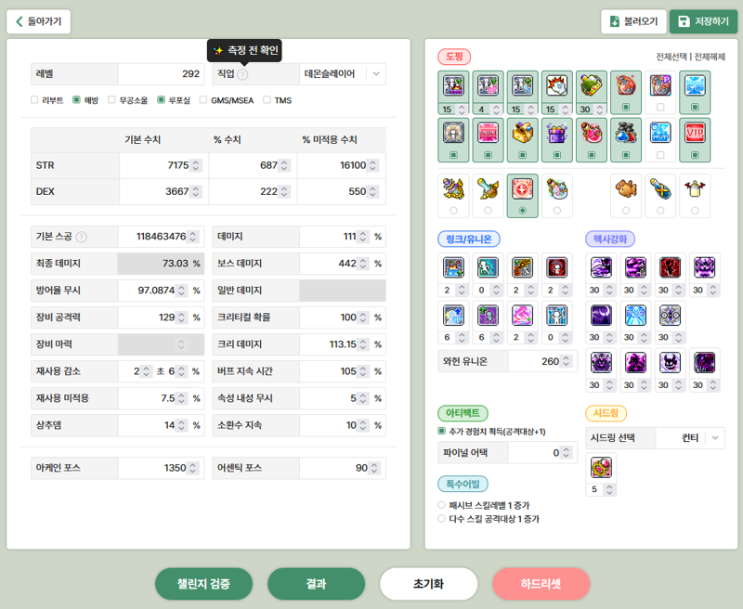View results with the 결과 button
The width and height of the screenshot is (743, 609).
[x=316, y=584]
